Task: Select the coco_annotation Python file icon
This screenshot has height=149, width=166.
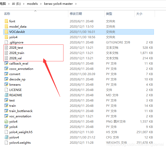Action: click(x=6, y=69)
